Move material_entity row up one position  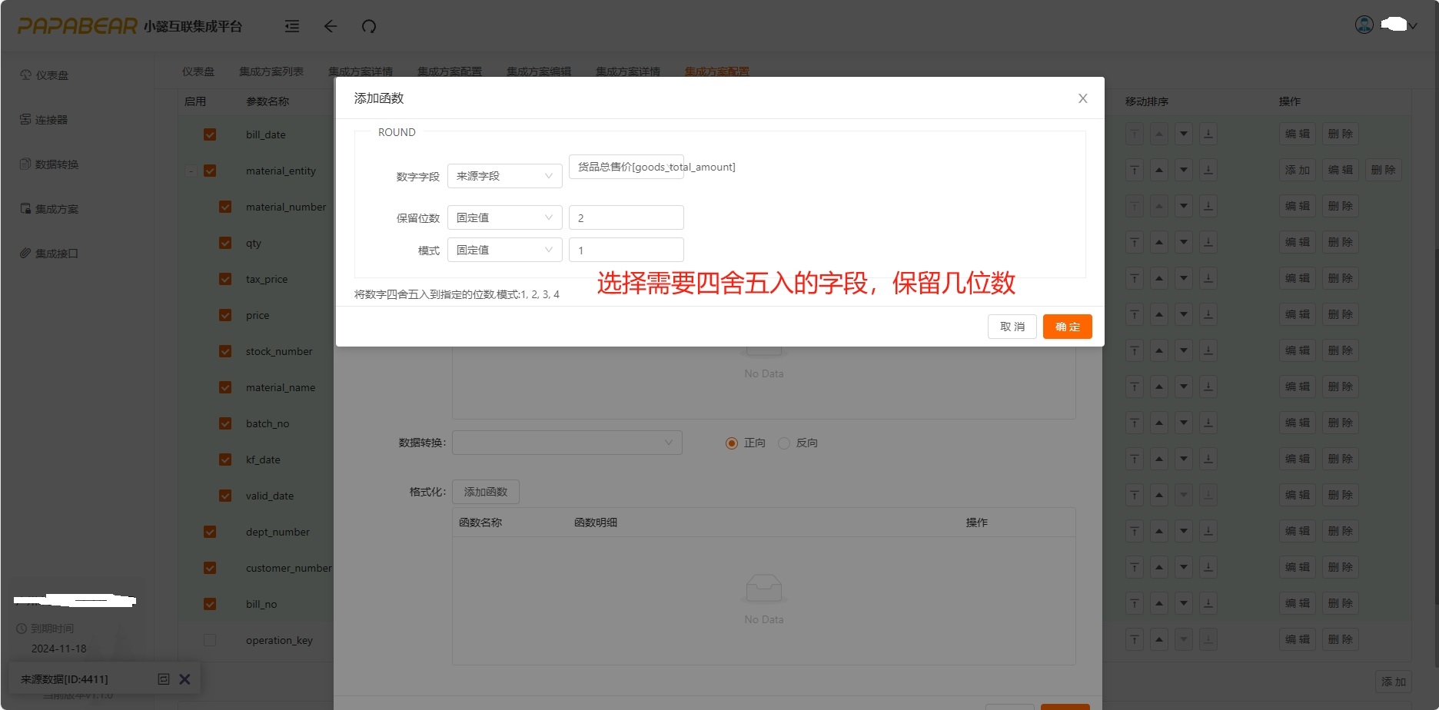click(x=1159, y=170)
